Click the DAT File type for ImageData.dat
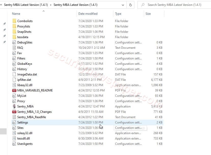The width and height of the screenshot is (211, 155). [120, 74]
